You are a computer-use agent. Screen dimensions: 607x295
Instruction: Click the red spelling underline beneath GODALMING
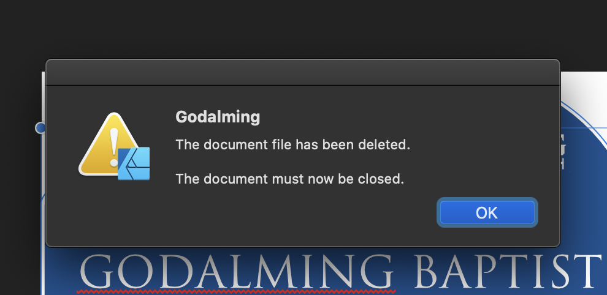[x=236, y=291]
